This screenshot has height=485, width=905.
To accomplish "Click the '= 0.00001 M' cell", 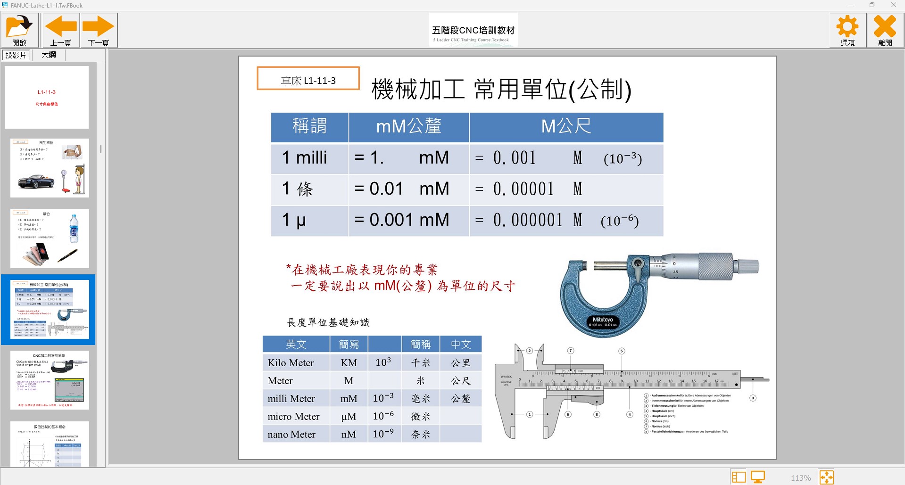I will 566,189.
